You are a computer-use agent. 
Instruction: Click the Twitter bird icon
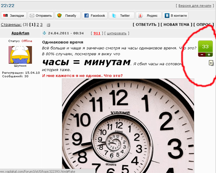114,16
